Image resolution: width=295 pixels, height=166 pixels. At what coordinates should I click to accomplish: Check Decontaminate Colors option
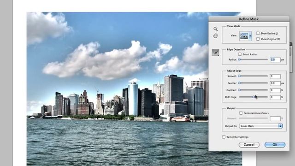(x=241, y=113)
